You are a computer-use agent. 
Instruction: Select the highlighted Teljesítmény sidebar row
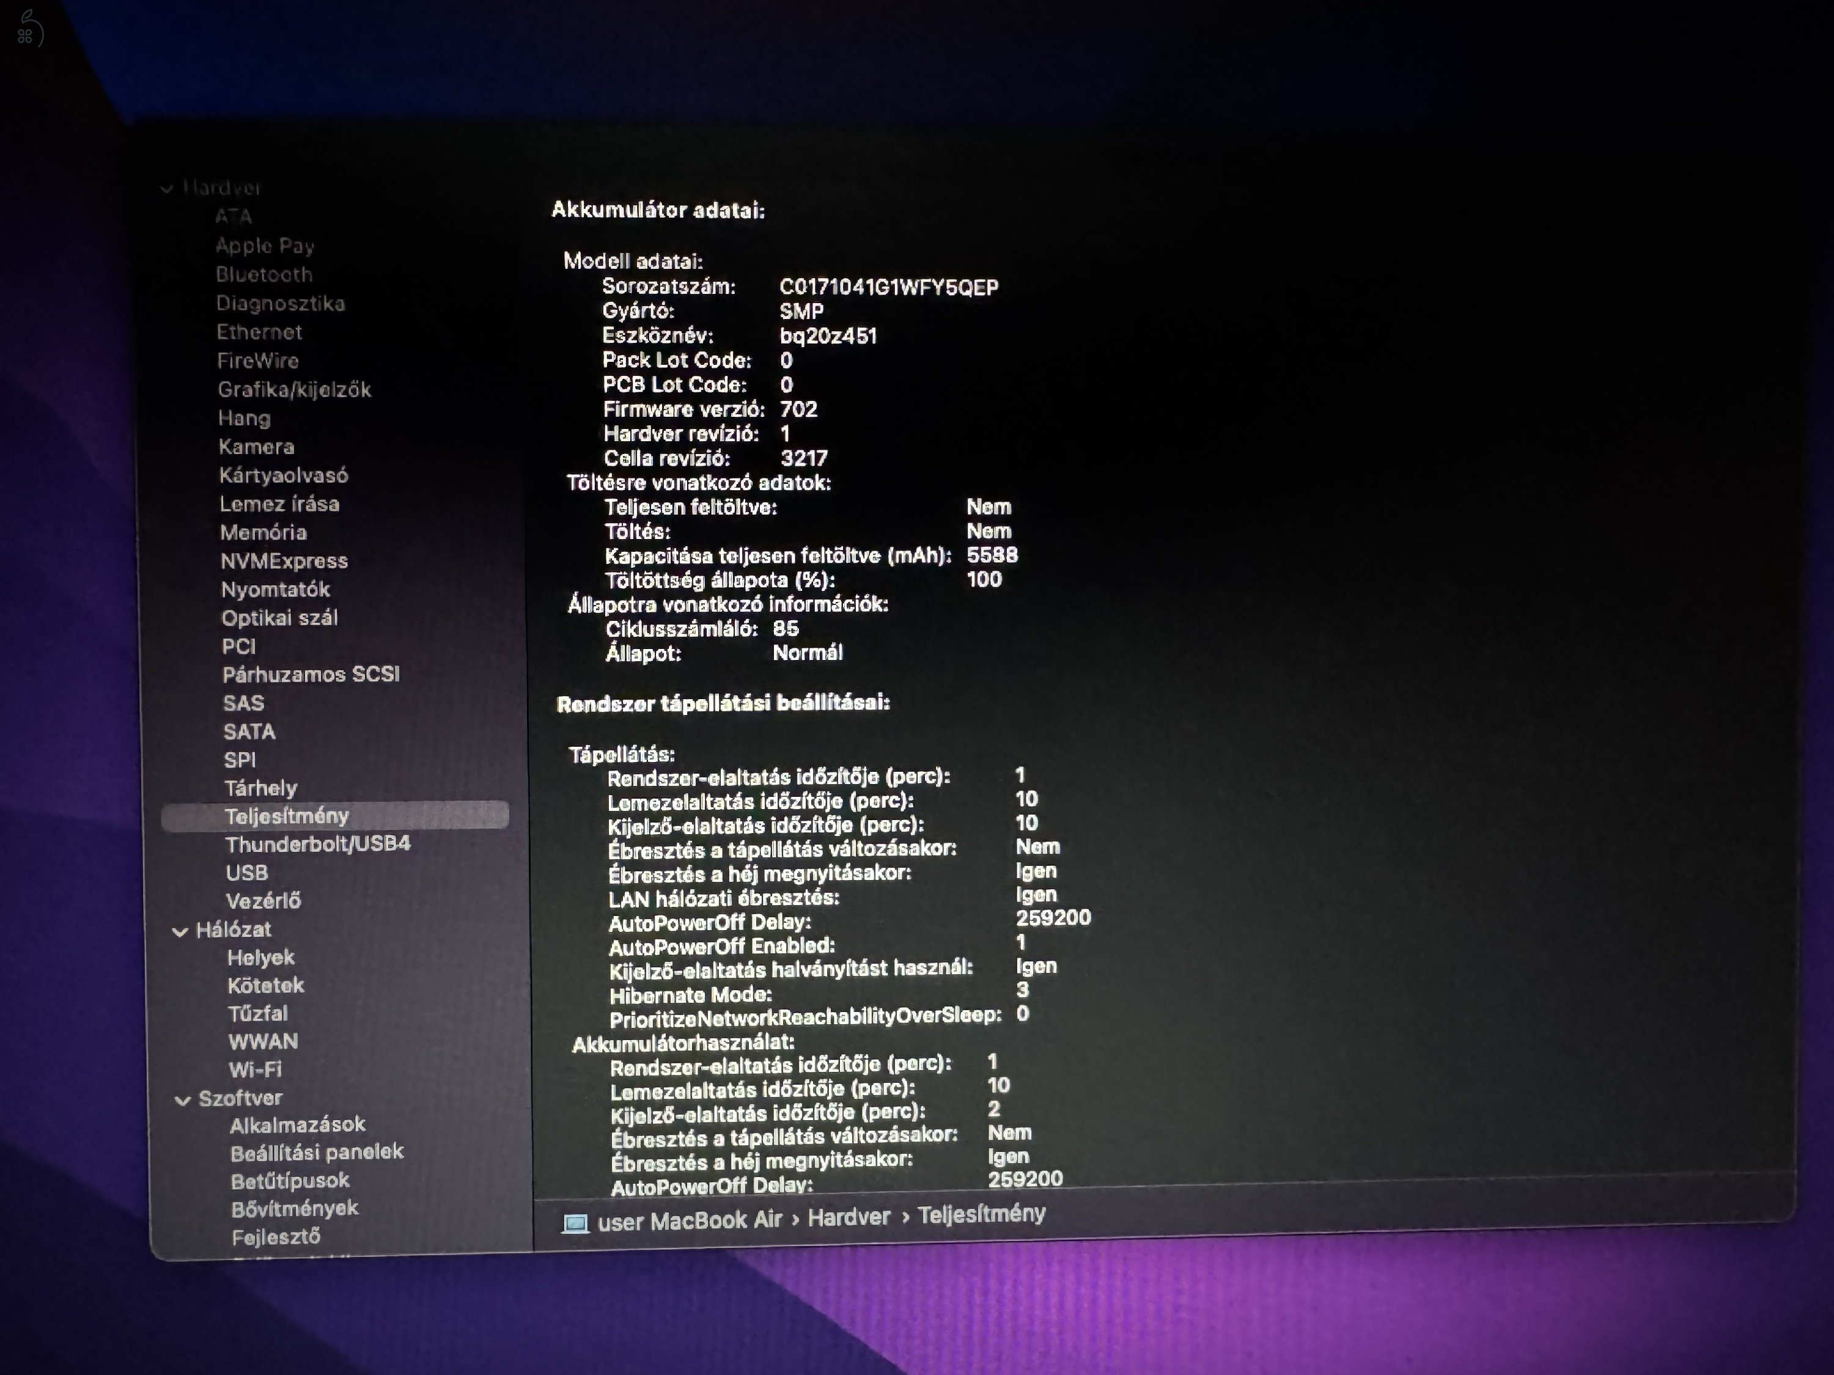335,816
